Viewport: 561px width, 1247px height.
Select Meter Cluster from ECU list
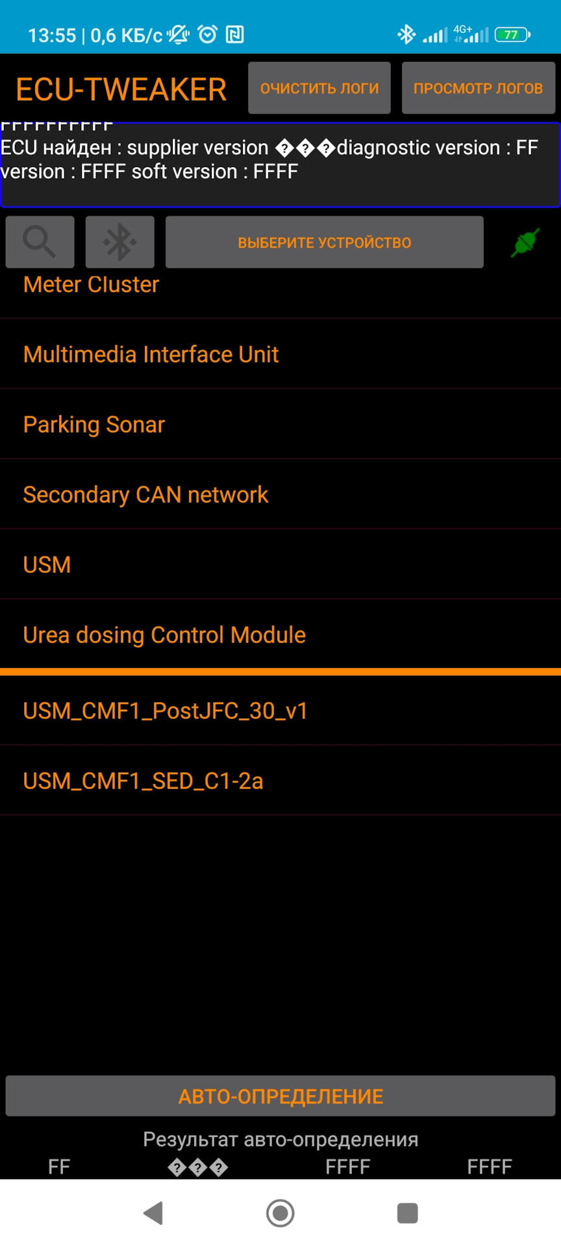[91, 286]
